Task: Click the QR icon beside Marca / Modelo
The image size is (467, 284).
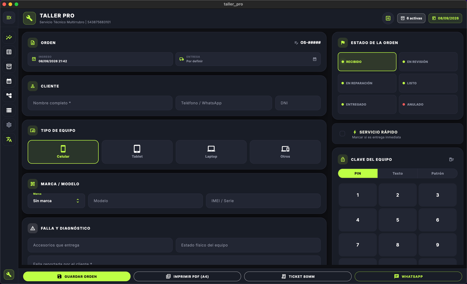Action: [33, 184]
